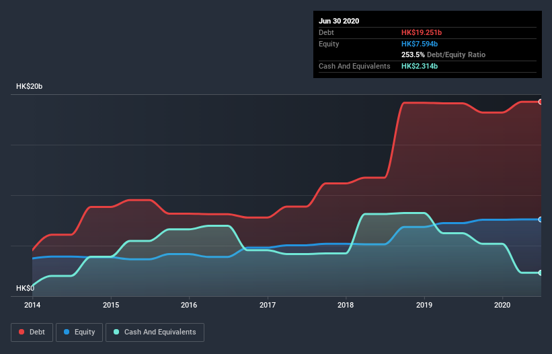This screenshot has width=552, height=354.
Task: Click the 2016 x-axis label
Action: [189, 305]
